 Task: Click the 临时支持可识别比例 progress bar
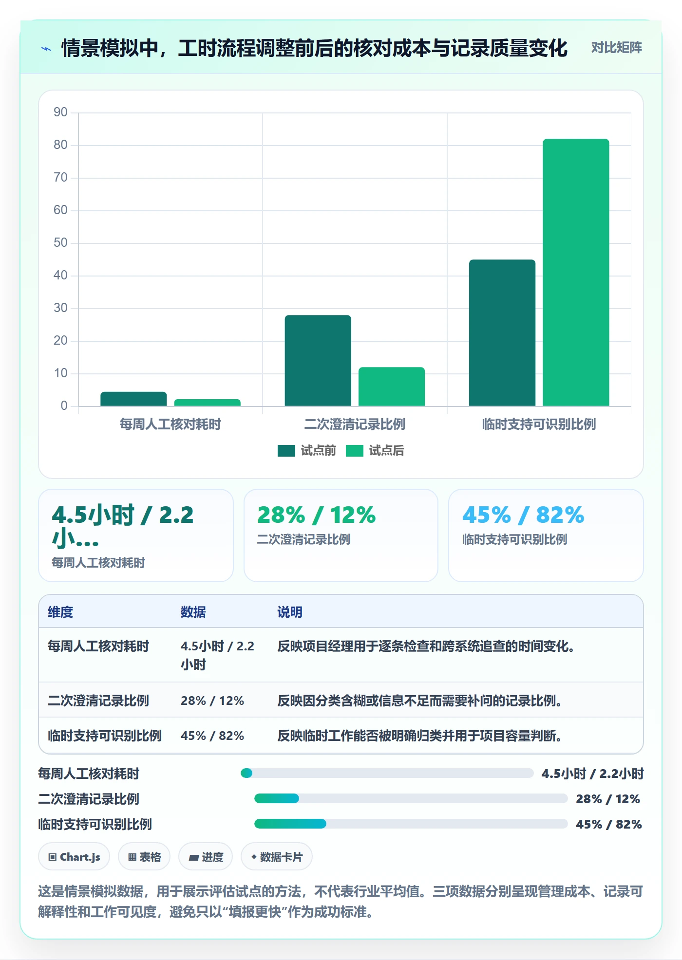click(x=411, y=824)
